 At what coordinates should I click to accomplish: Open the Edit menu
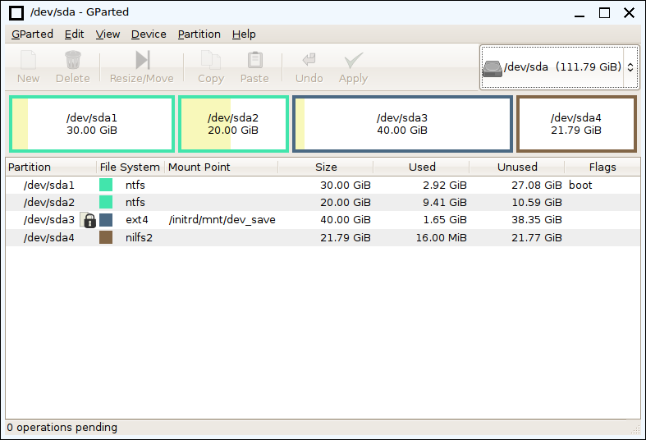pos(74,34)
